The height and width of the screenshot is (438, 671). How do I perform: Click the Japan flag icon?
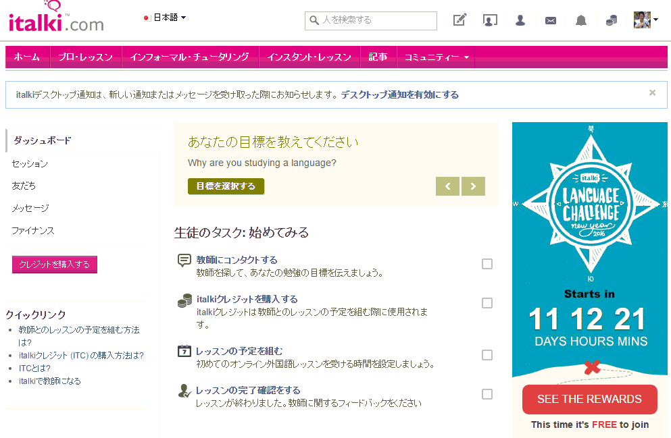click(147, 18)
